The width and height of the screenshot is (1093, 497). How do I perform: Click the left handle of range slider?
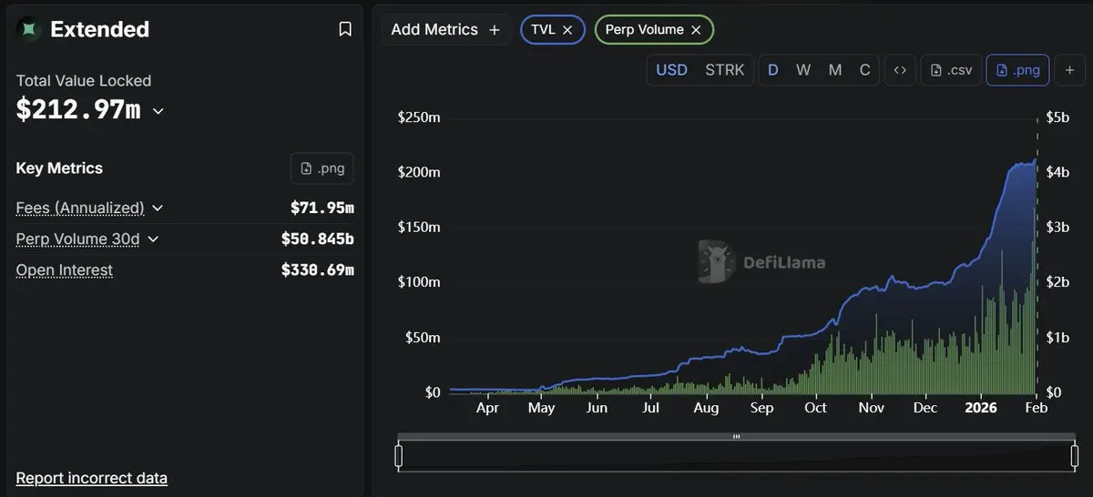tap(398, 455)
